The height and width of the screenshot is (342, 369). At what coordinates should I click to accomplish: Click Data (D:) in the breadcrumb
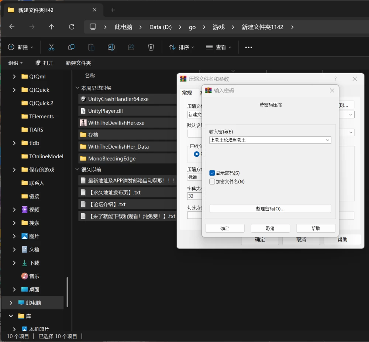tap(161, 27)
